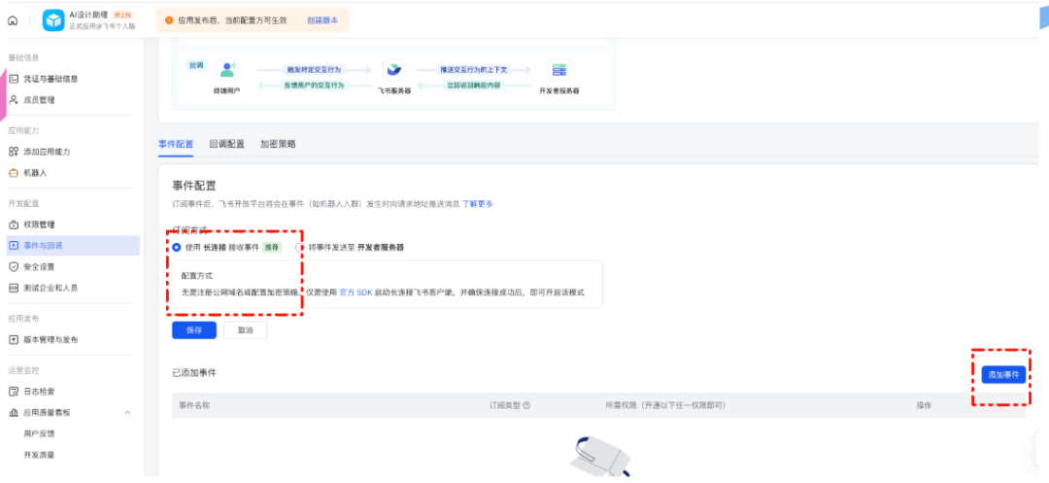Click the 回调 label in the diagram
1049x483 pixels.
(196, 65)
